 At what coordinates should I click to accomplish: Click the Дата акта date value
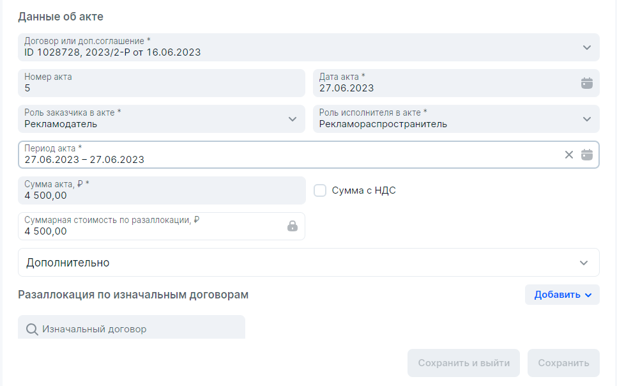coord(347,88)
